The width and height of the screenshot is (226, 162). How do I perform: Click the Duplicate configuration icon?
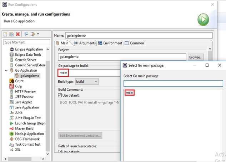pyautogui.click(x=11, y=34)
